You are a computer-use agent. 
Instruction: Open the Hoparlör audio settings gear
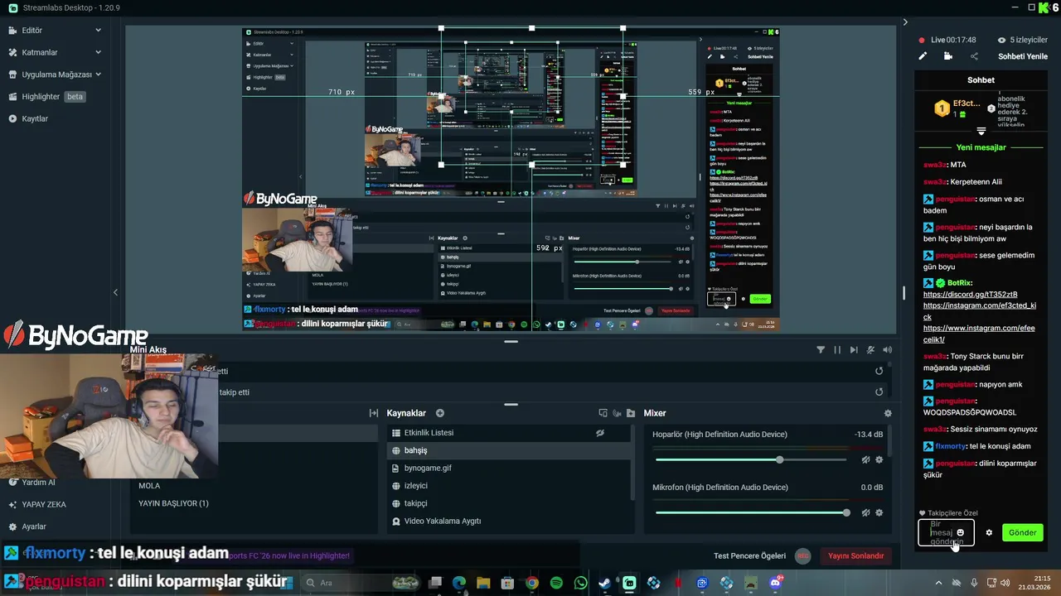879,459
